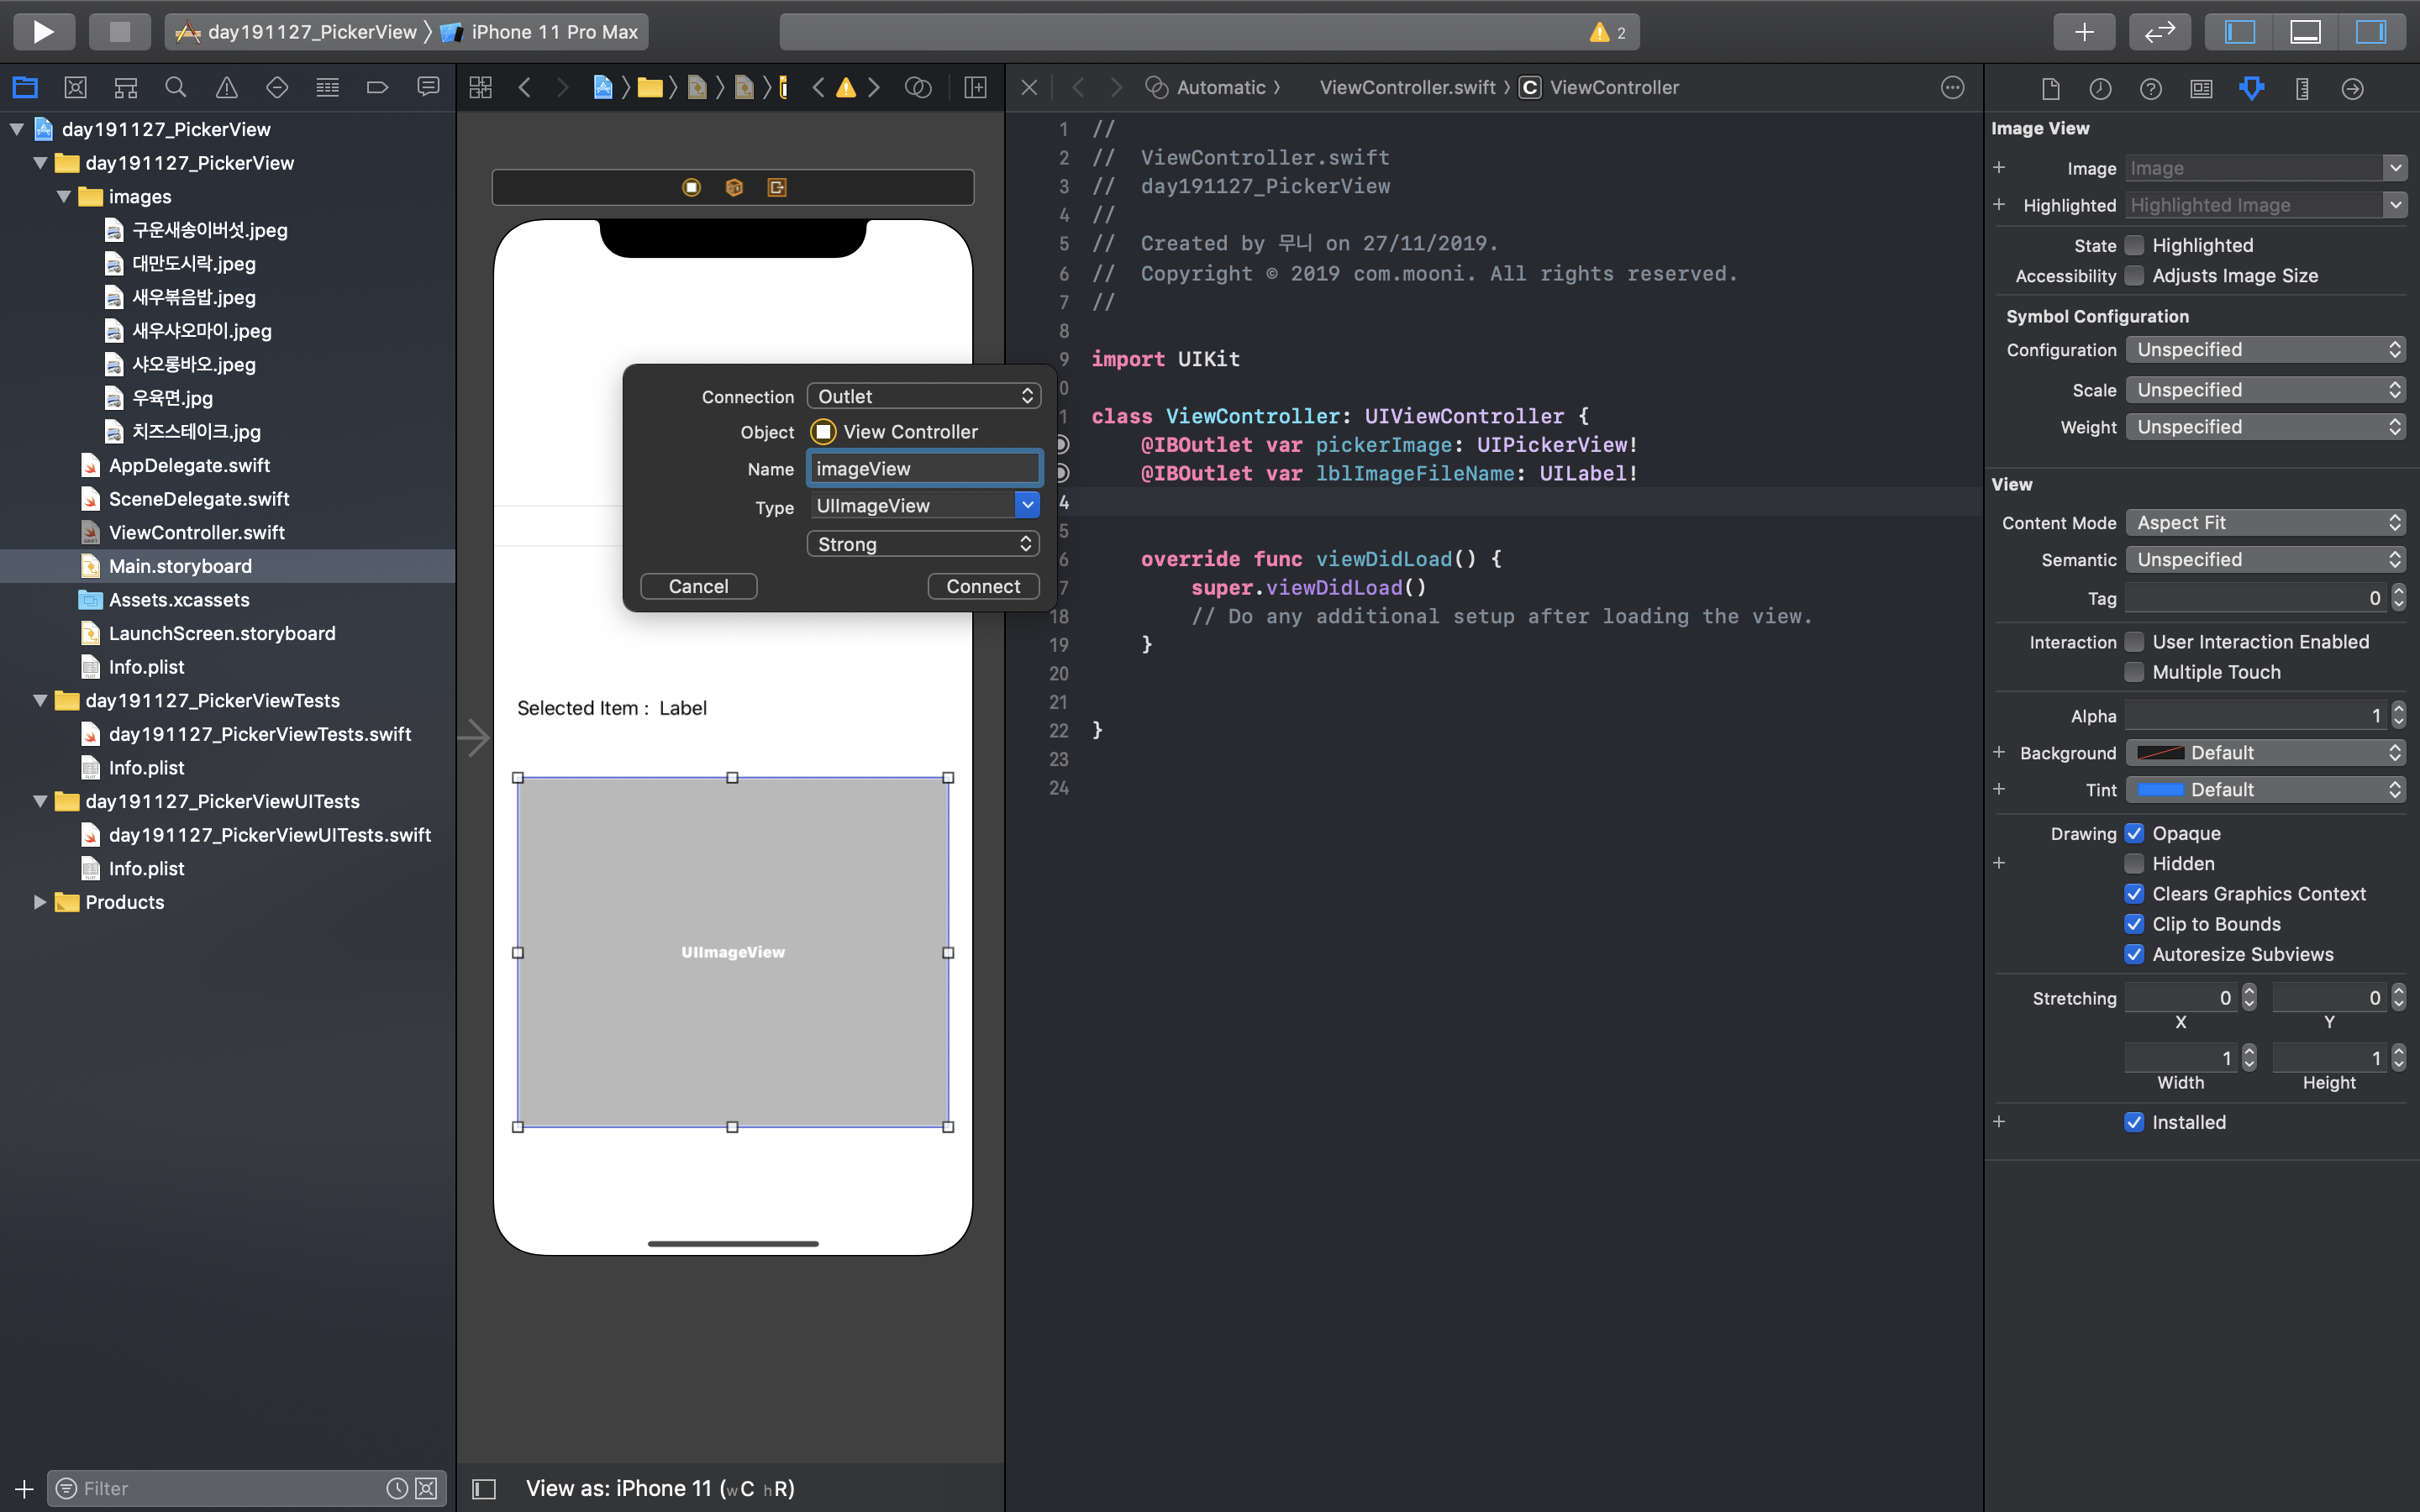Open the Library plus button
This screenshot has width=2420, height=1512.
2083,31
